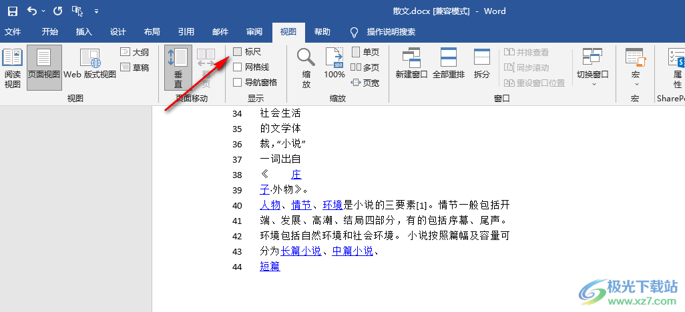The image size is (685, 312).
Task: Open the Undo history dropdown arrow
Action: coord(43,11)
